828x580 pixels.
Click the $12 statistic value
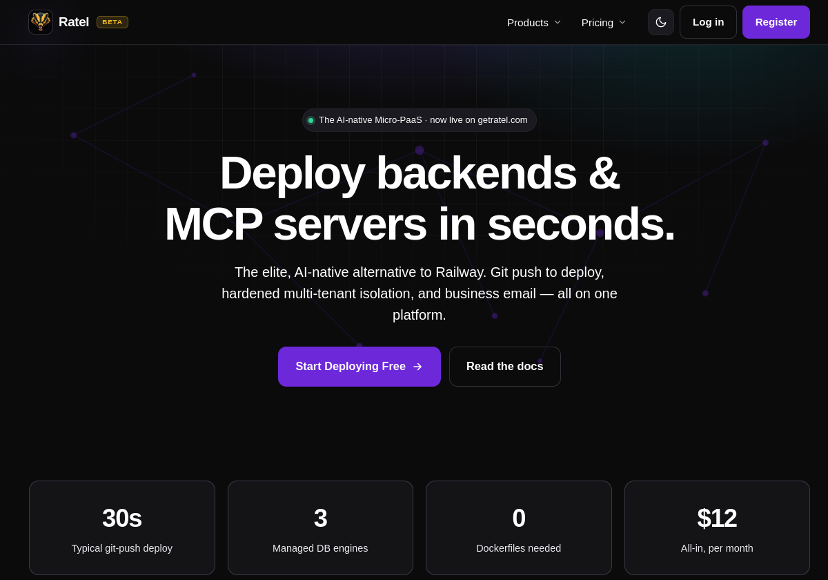(717, 519)
